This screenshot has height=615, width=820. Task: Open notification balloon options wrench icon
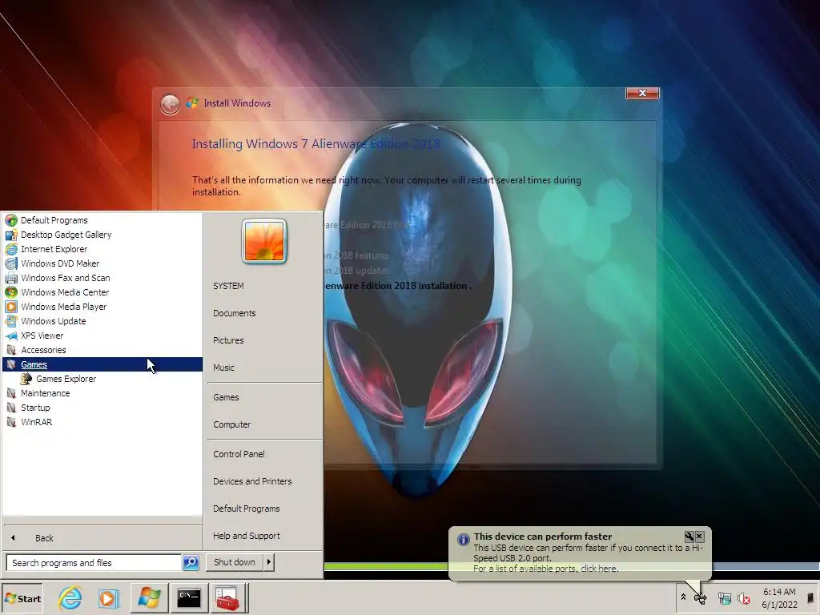point(689,536)
